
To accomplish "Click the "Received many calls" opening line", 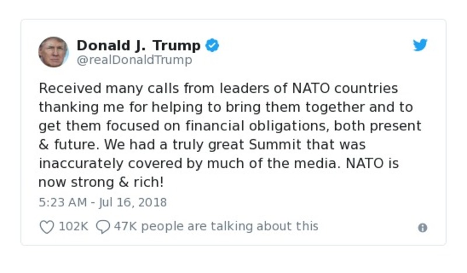I will [x=99, y=89].
